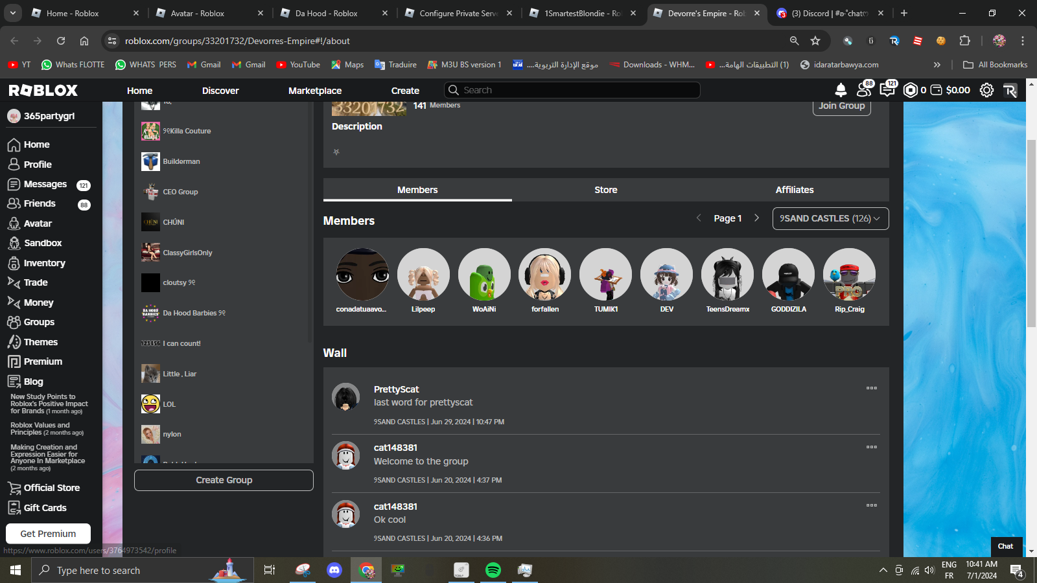
Task: Open the YouTube bookmark
Action: pyautogui.click(x=298, y=65)
